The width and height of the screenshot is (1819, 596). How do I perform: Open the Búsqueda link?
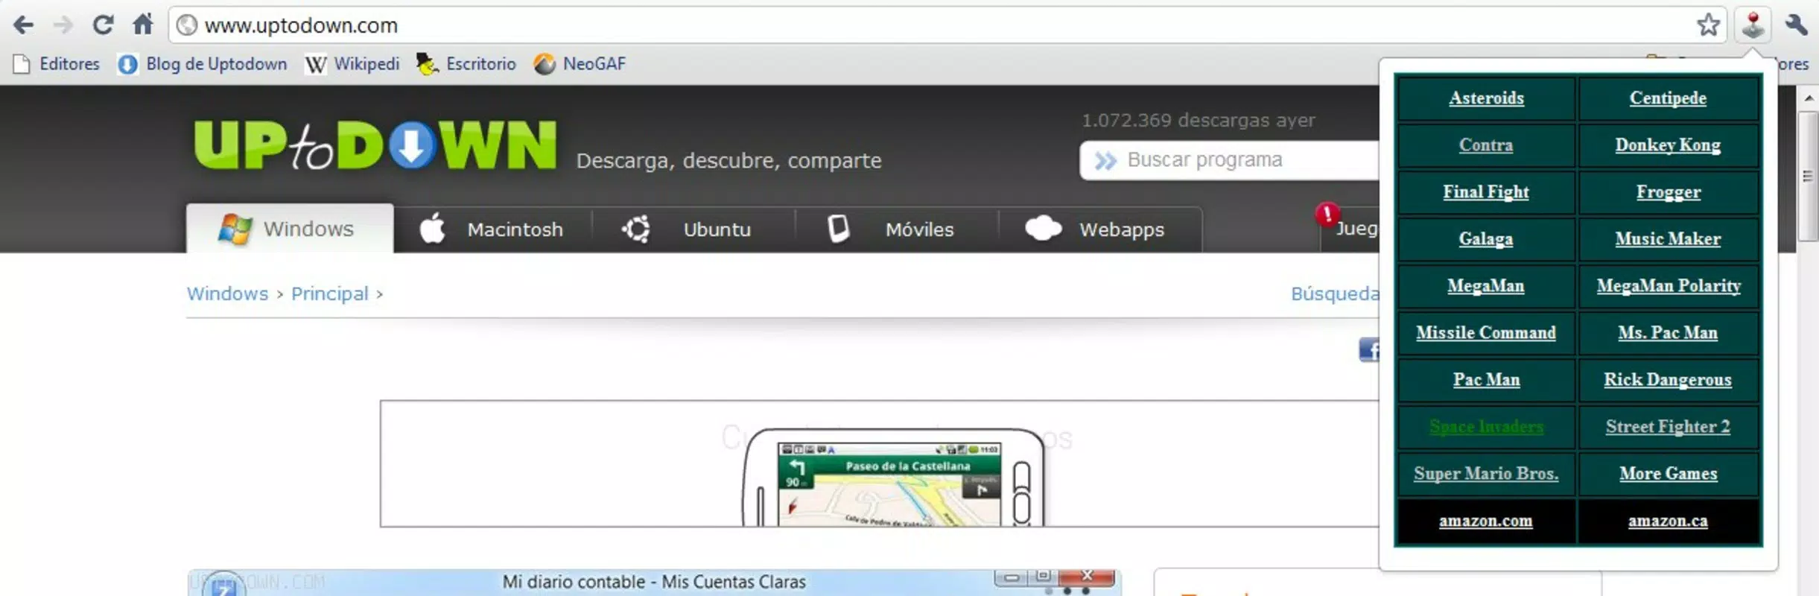coord(1335,294)
